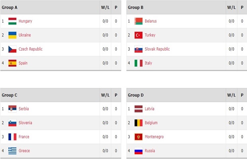Click the Group A table header
The image size is (247, 159).
point(10,8)
